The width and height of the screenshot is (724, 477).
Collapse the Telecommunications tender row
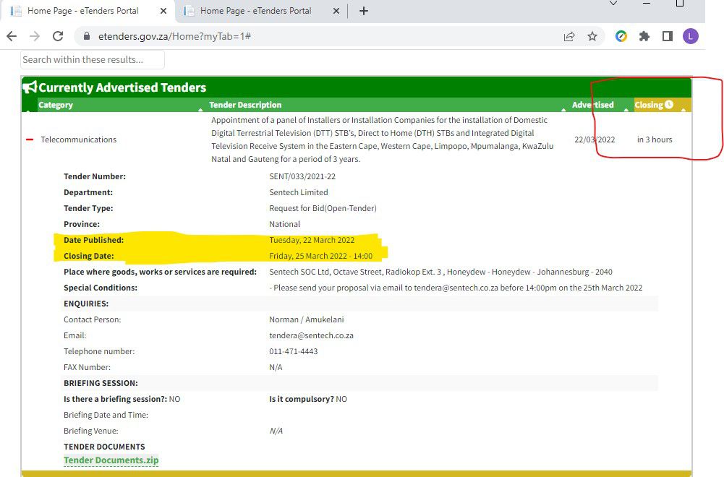(30, 139)
